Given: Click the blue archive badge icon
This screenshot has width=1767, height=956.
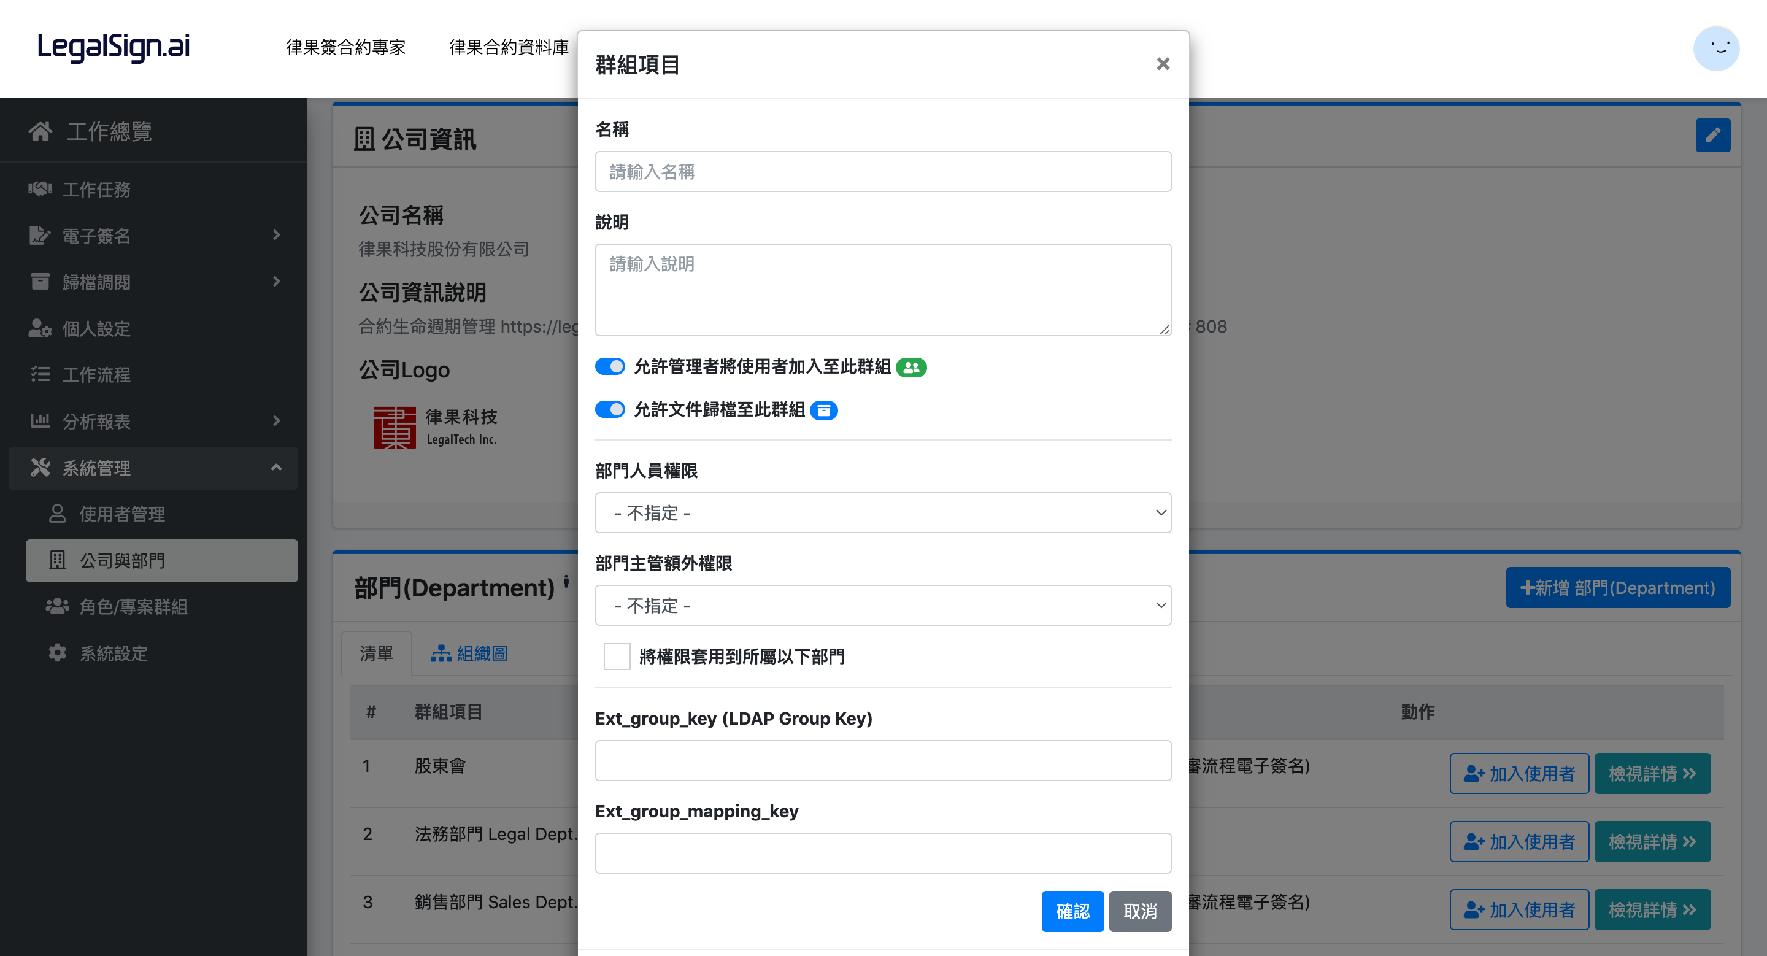Looking at the screenshot, I should pyautogui.click(x=823, y=410).
